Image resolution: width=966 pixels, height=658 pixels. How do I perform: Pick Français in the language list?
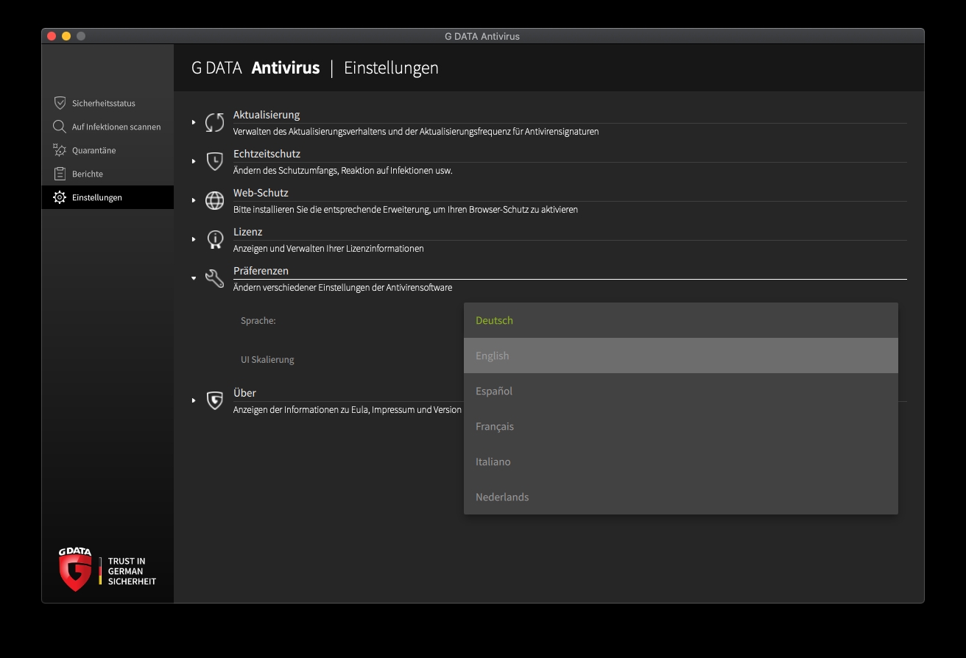[x=680, y=426]
